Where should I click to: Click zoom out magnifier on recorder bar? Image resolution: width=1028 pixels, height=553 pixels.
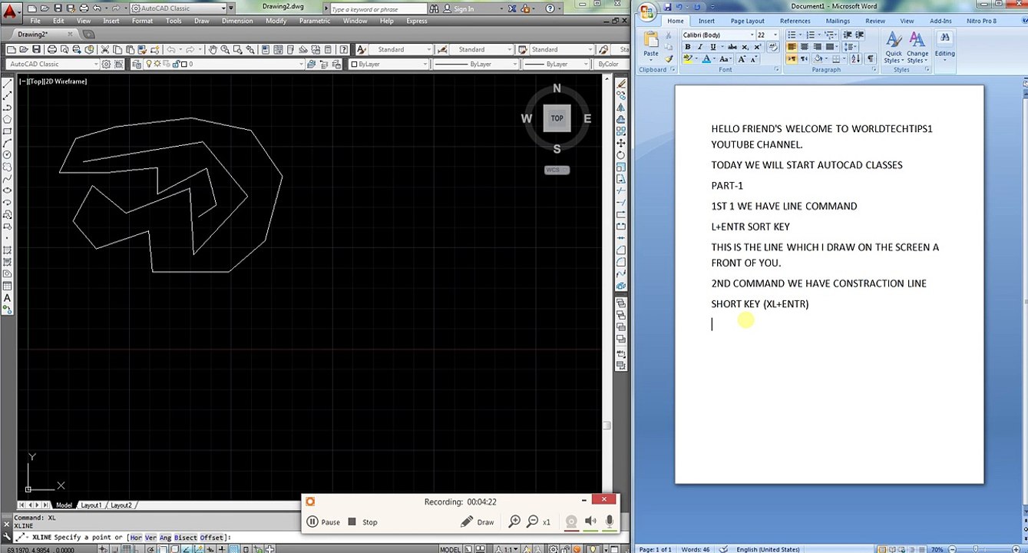point(532,522)
